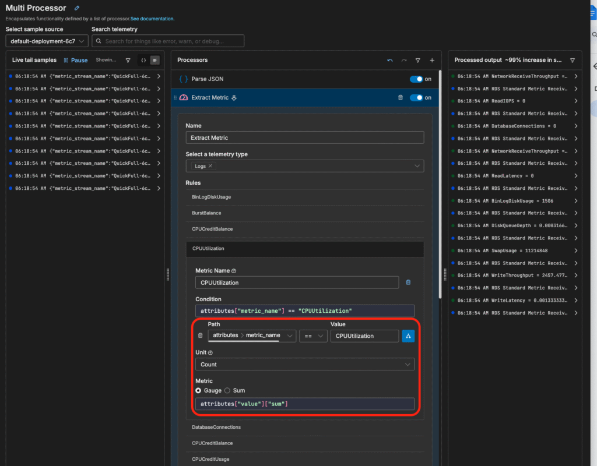Image resolution: width=597 pixels, height=466 pixels.
Task: Delete the Extract Metric processor via trash icon
Action: [x=400, y=98]
